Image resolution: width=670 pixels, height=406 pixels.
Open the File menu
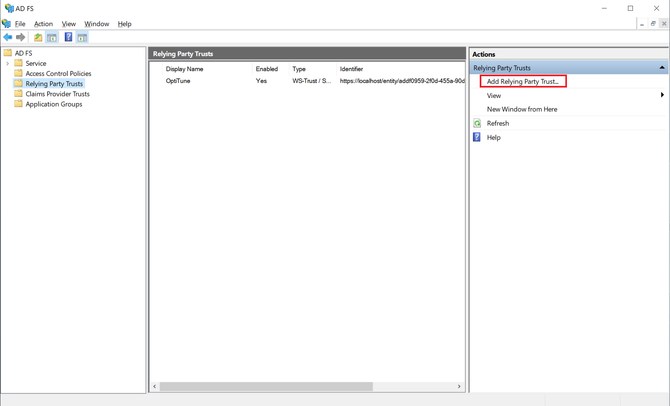click(x=20, y=24)
